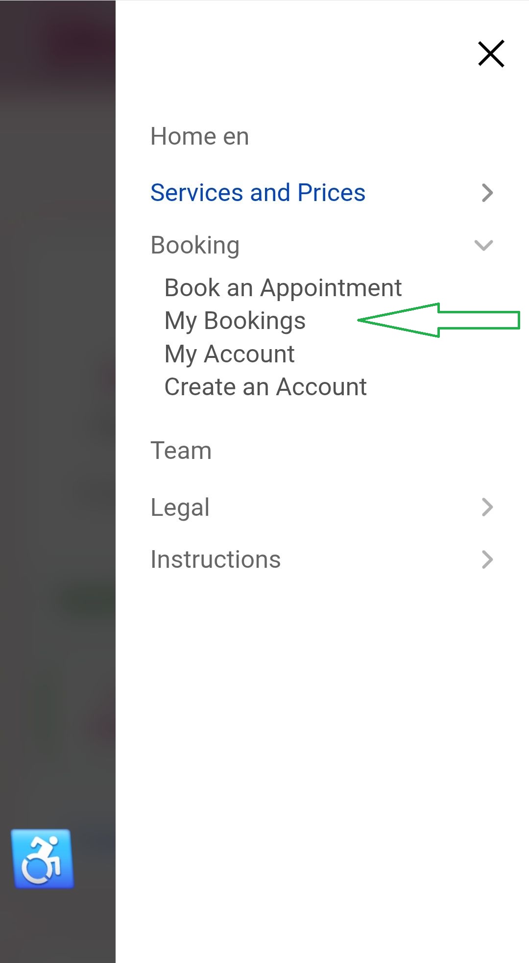
Task: Open the My Bookings link
Action: tap(235, 321)
